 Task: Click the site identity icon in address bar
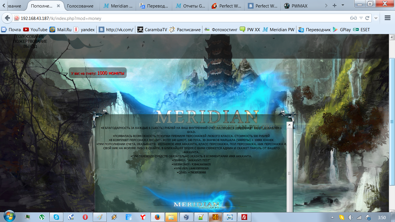[x=16, y=18]
